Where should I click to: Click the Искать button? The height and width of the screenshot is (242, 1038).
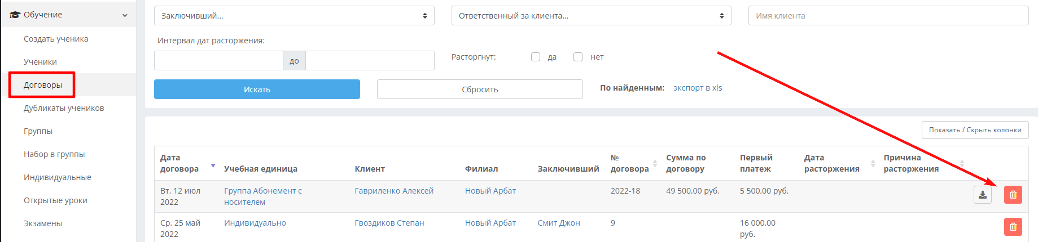coord(257,89)
